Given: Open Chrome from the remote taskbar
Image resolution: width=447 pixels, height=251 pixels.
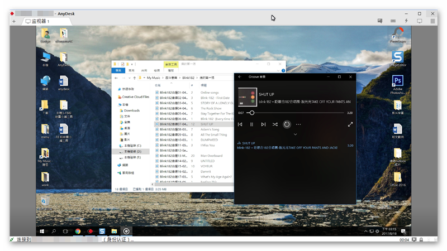Looking at the screenshot, I should [78, 231].
